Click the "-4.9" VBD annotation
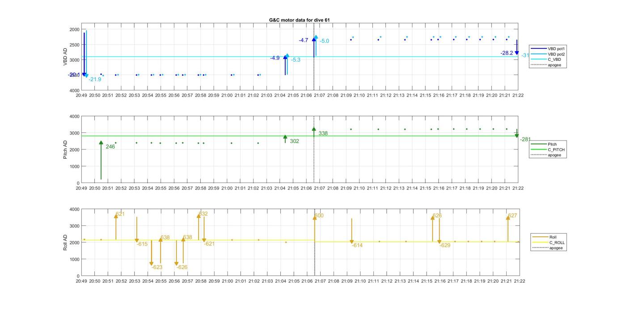The height and width of the screenshot is (310, 626). pos(275,58)
